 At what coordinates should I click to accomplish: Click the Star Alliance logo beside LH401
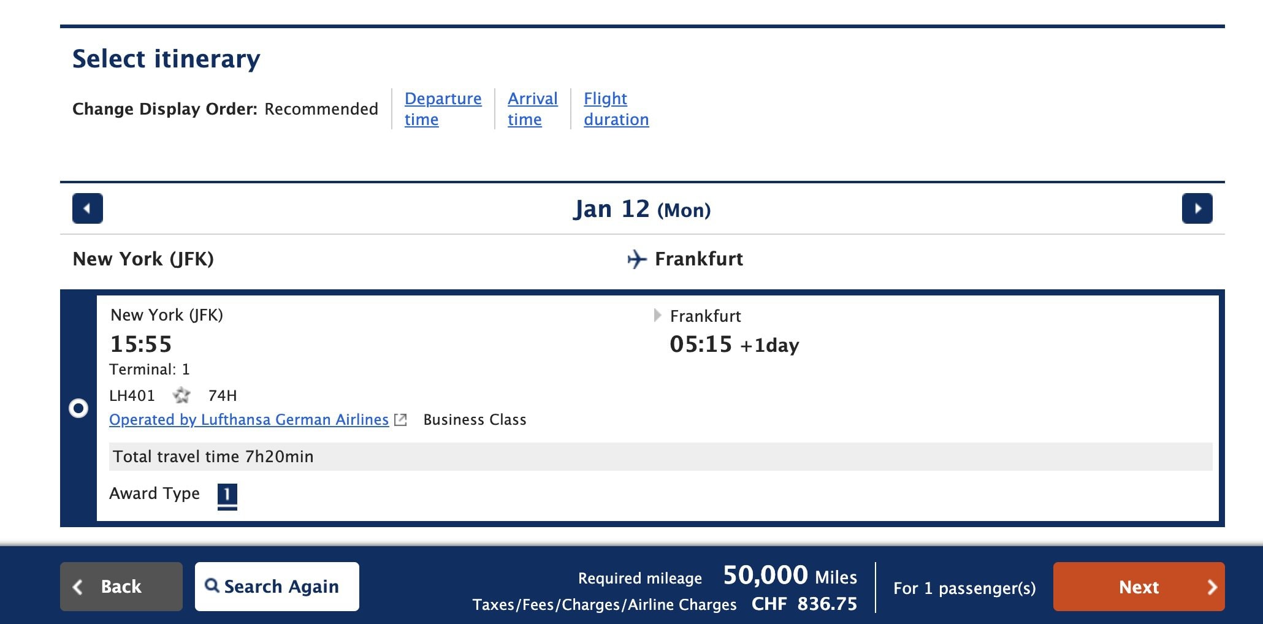pyautogui.click(x=181, y=395)
